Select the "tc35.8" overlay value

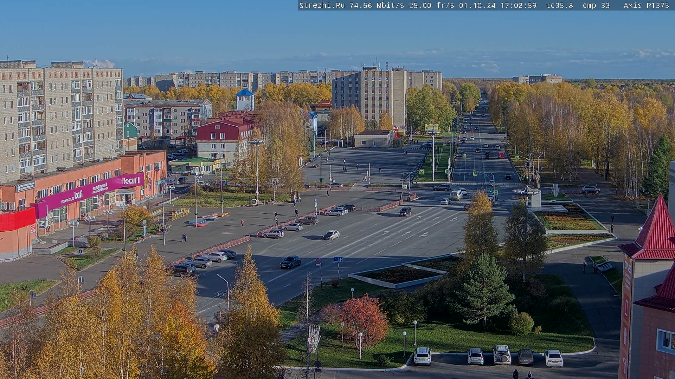[x=560, y=5]
